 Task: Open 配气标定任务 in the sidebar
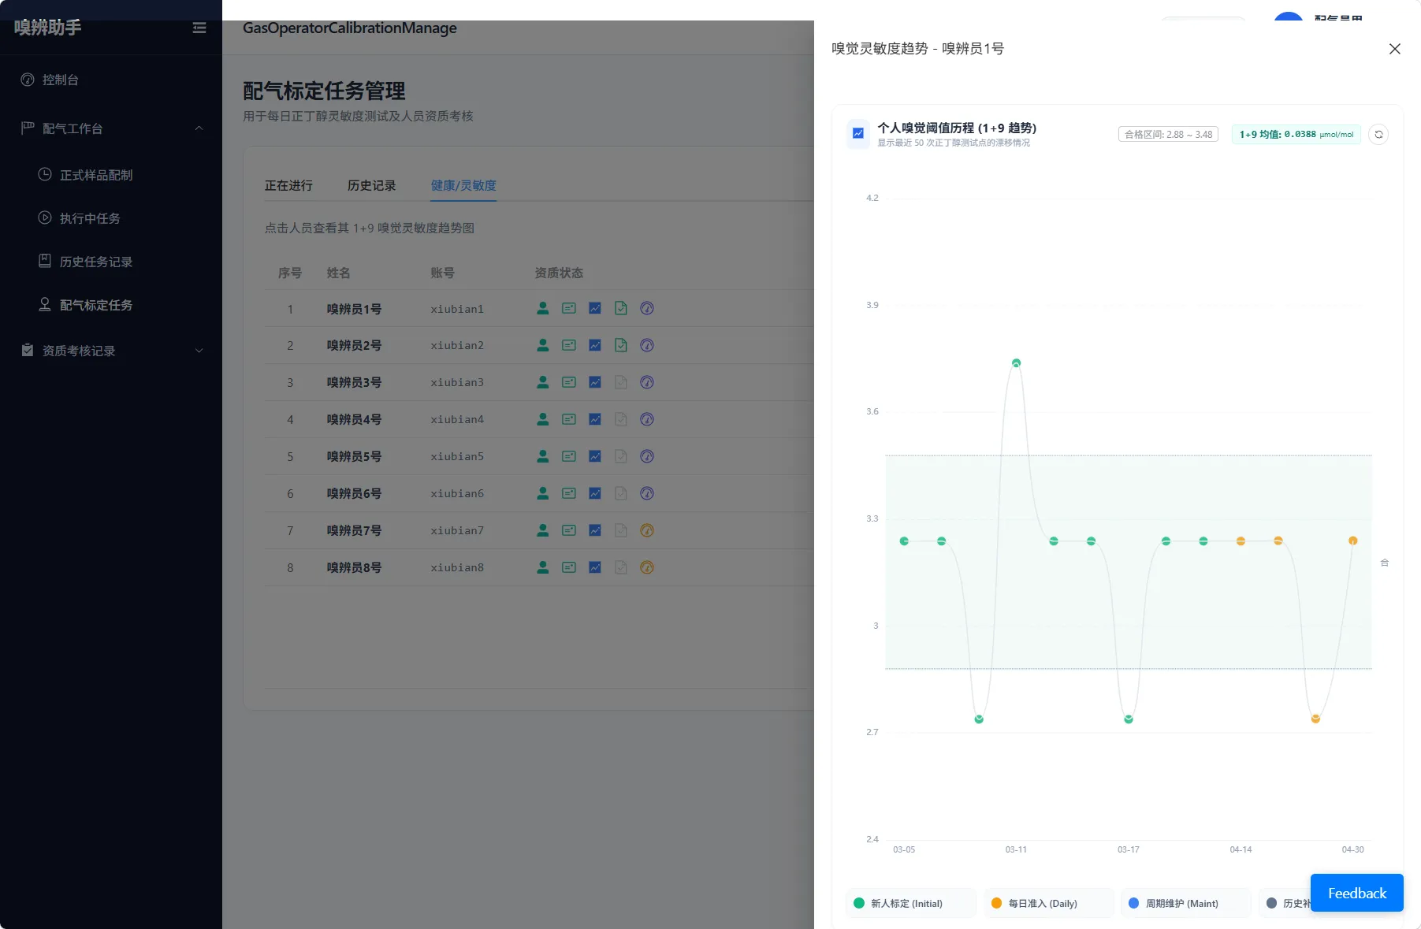click(x=111, y=305)
